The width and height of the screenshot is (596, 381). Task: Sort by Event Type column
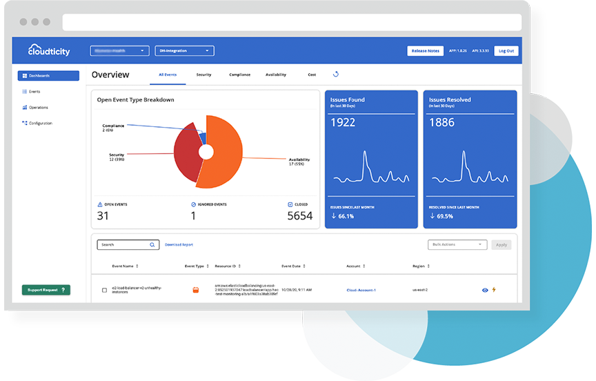[197, 266]
